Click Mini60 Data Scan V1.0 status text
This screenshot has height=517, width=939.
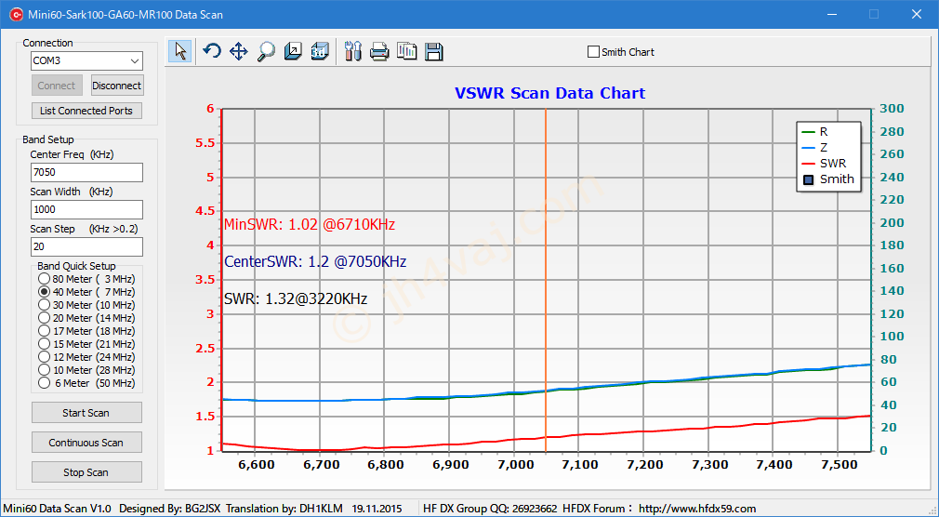point(57,509)
